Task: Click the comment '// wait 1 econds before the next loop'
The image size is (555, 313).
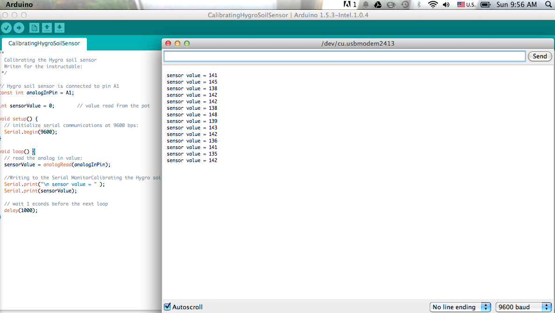Action: pyautogui.click(x=56, y=204)
